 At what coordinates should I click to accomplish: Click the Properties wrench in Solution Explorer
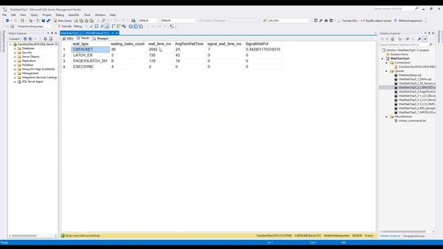pos(419,39)
